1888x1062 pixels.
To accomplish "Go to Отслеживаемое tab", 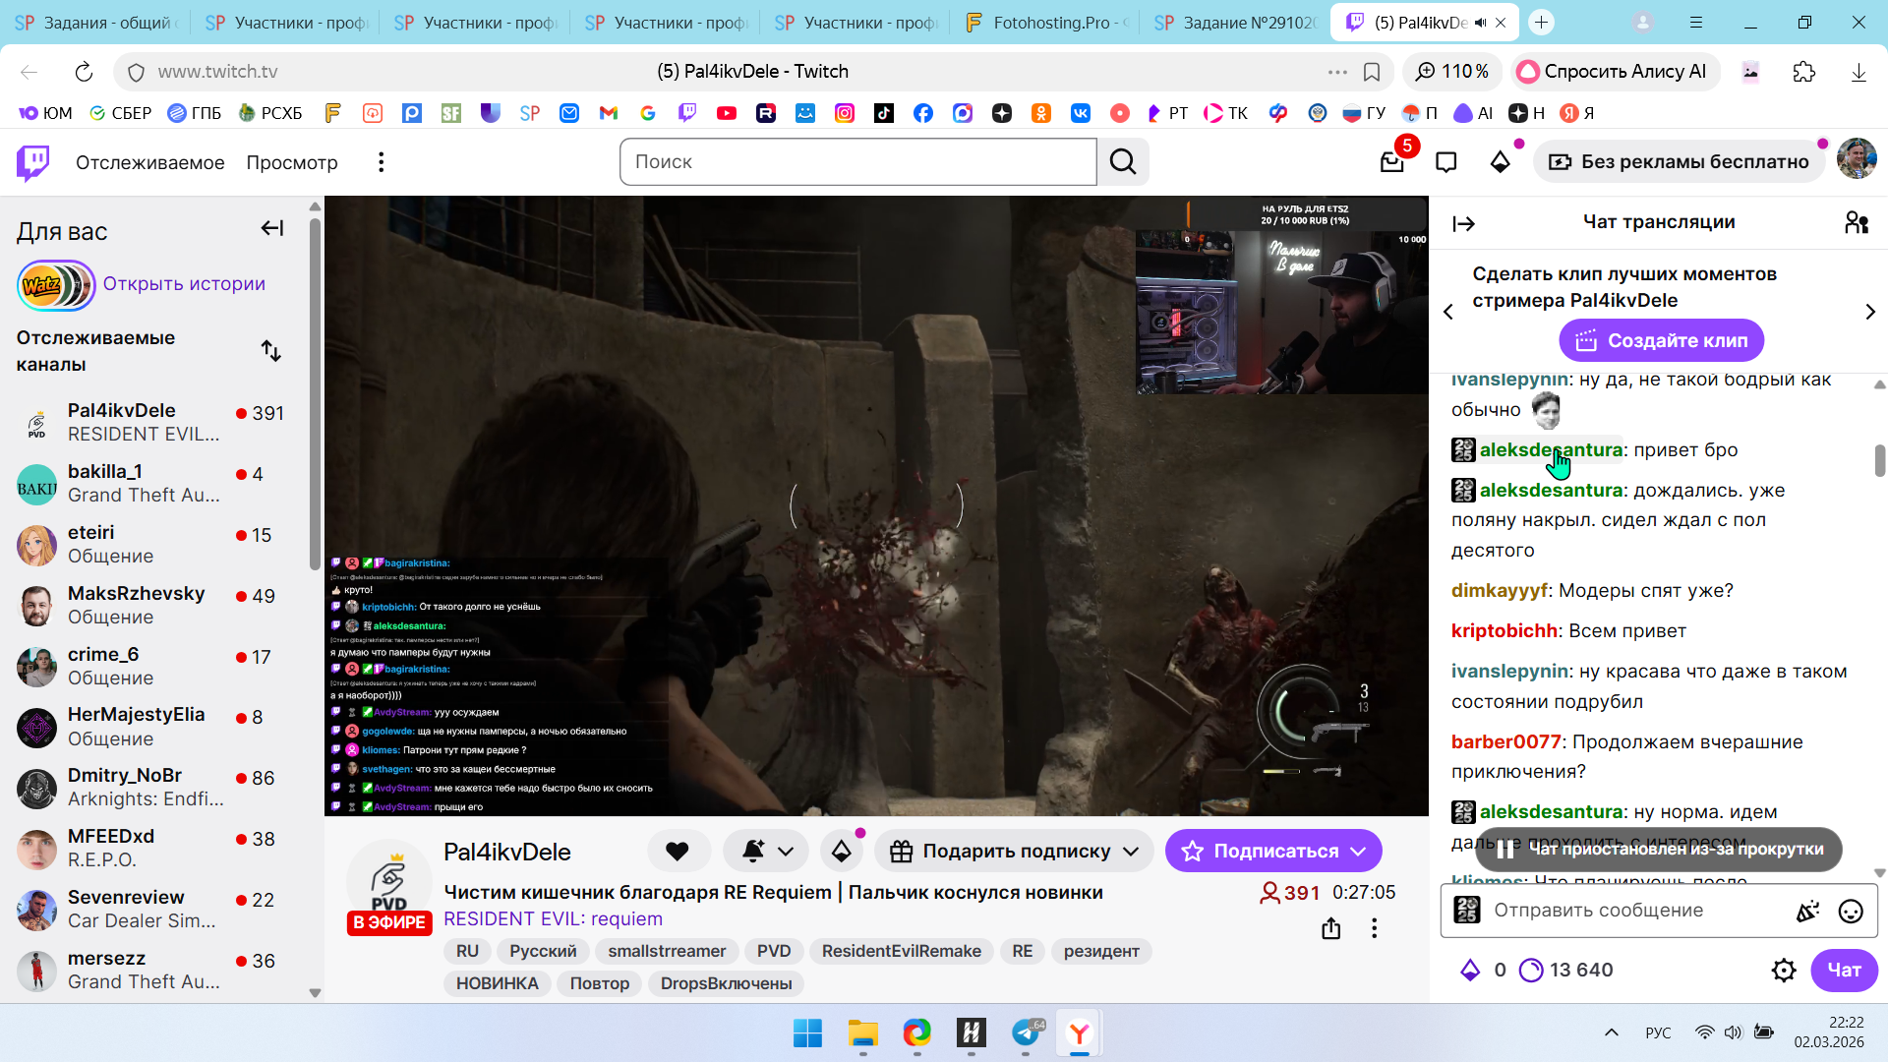I will click(149, 162).
